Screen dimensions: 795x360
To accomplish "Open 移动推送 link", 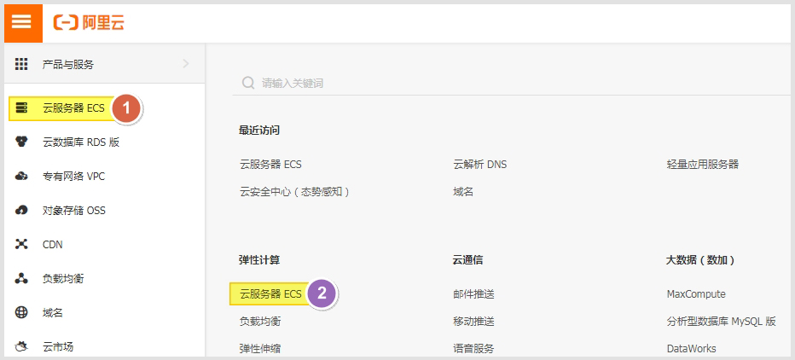I will pyautogui.click(x=473, y=322).
